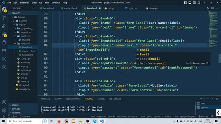Screen dimensions: 221x124
Task: Collapse the top Ecomm folder
Action: (12, 17)
